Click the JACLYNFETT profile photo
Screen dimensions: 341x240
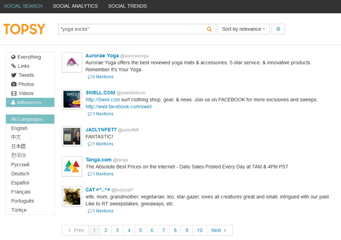(x=72, y=136)
